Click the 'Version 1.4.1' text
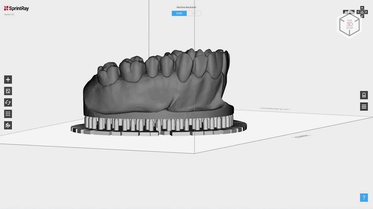 tap(9, 15)
